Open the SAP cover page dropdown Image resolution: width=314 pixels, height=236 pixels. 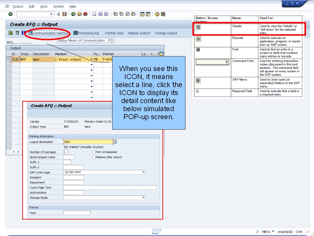(143, 172)
